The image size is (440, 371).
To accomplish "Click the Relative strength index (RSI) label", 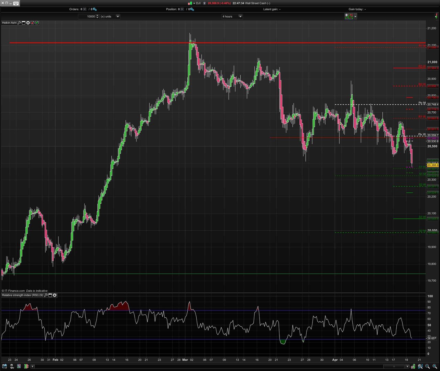I will click(x=22, y=295).
